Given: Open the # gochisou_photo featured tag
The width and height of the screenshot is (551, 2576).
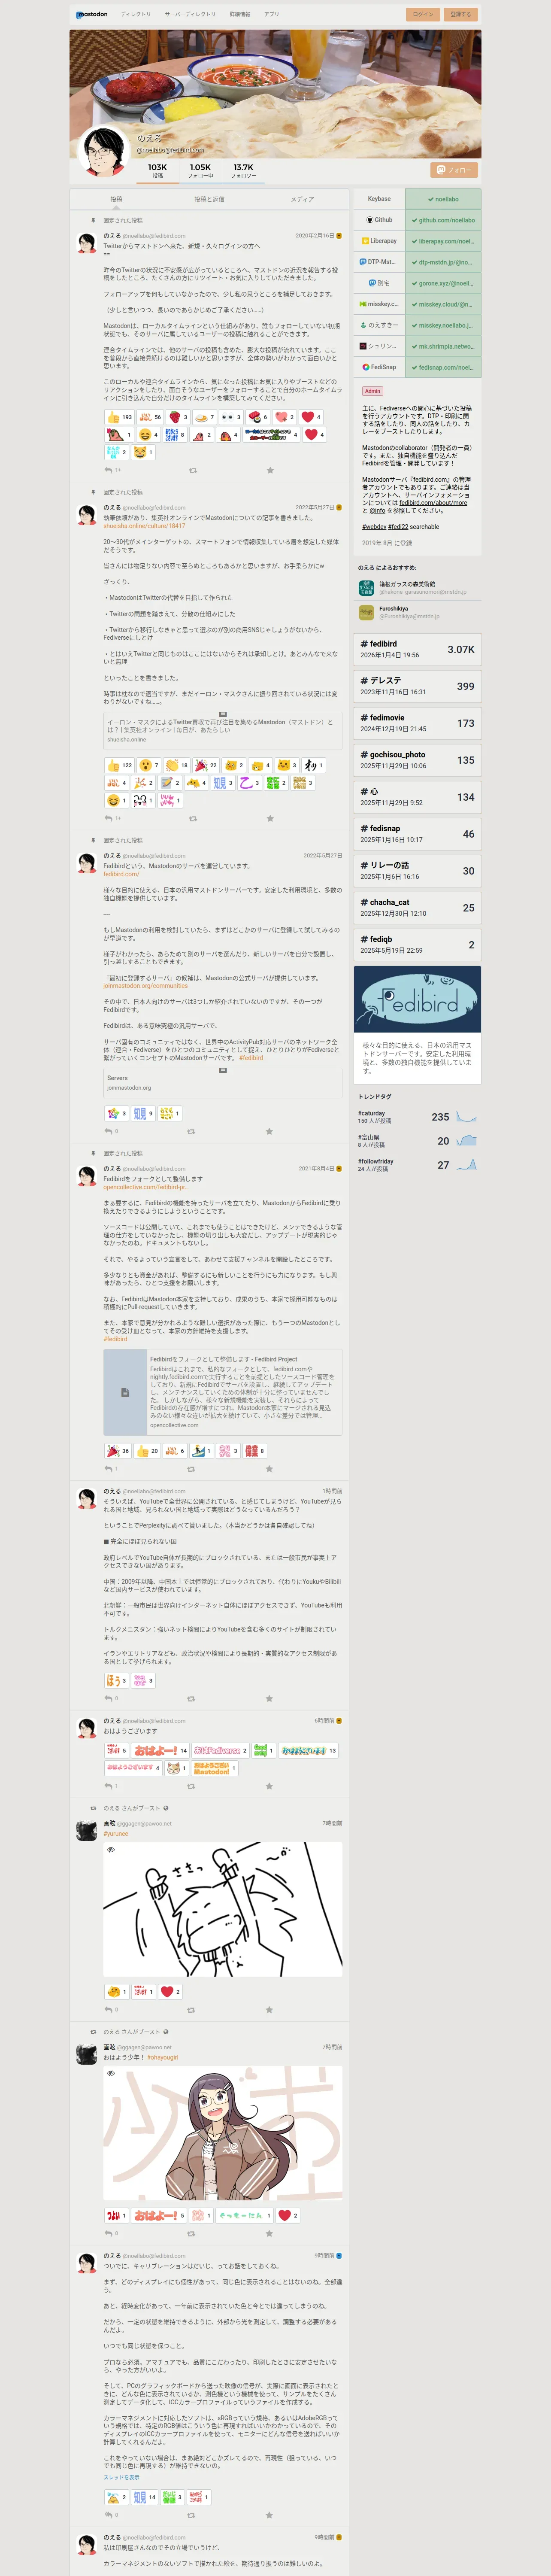Looking at the screenshot, I should 417,760.
